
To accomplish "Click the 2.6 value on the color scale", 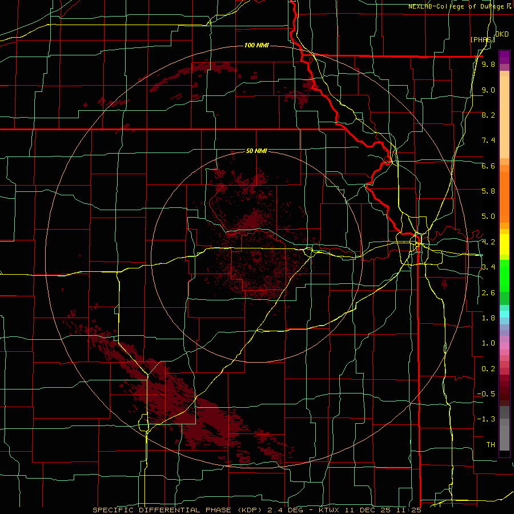I will pos(488,293).
